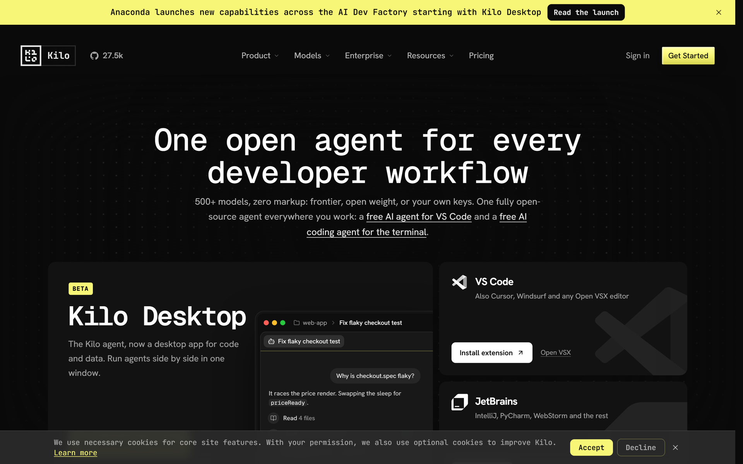The width and height of the screenshot is (743, 464).
Task: Click the Kilo logo icon
Action: pos(31,56)
